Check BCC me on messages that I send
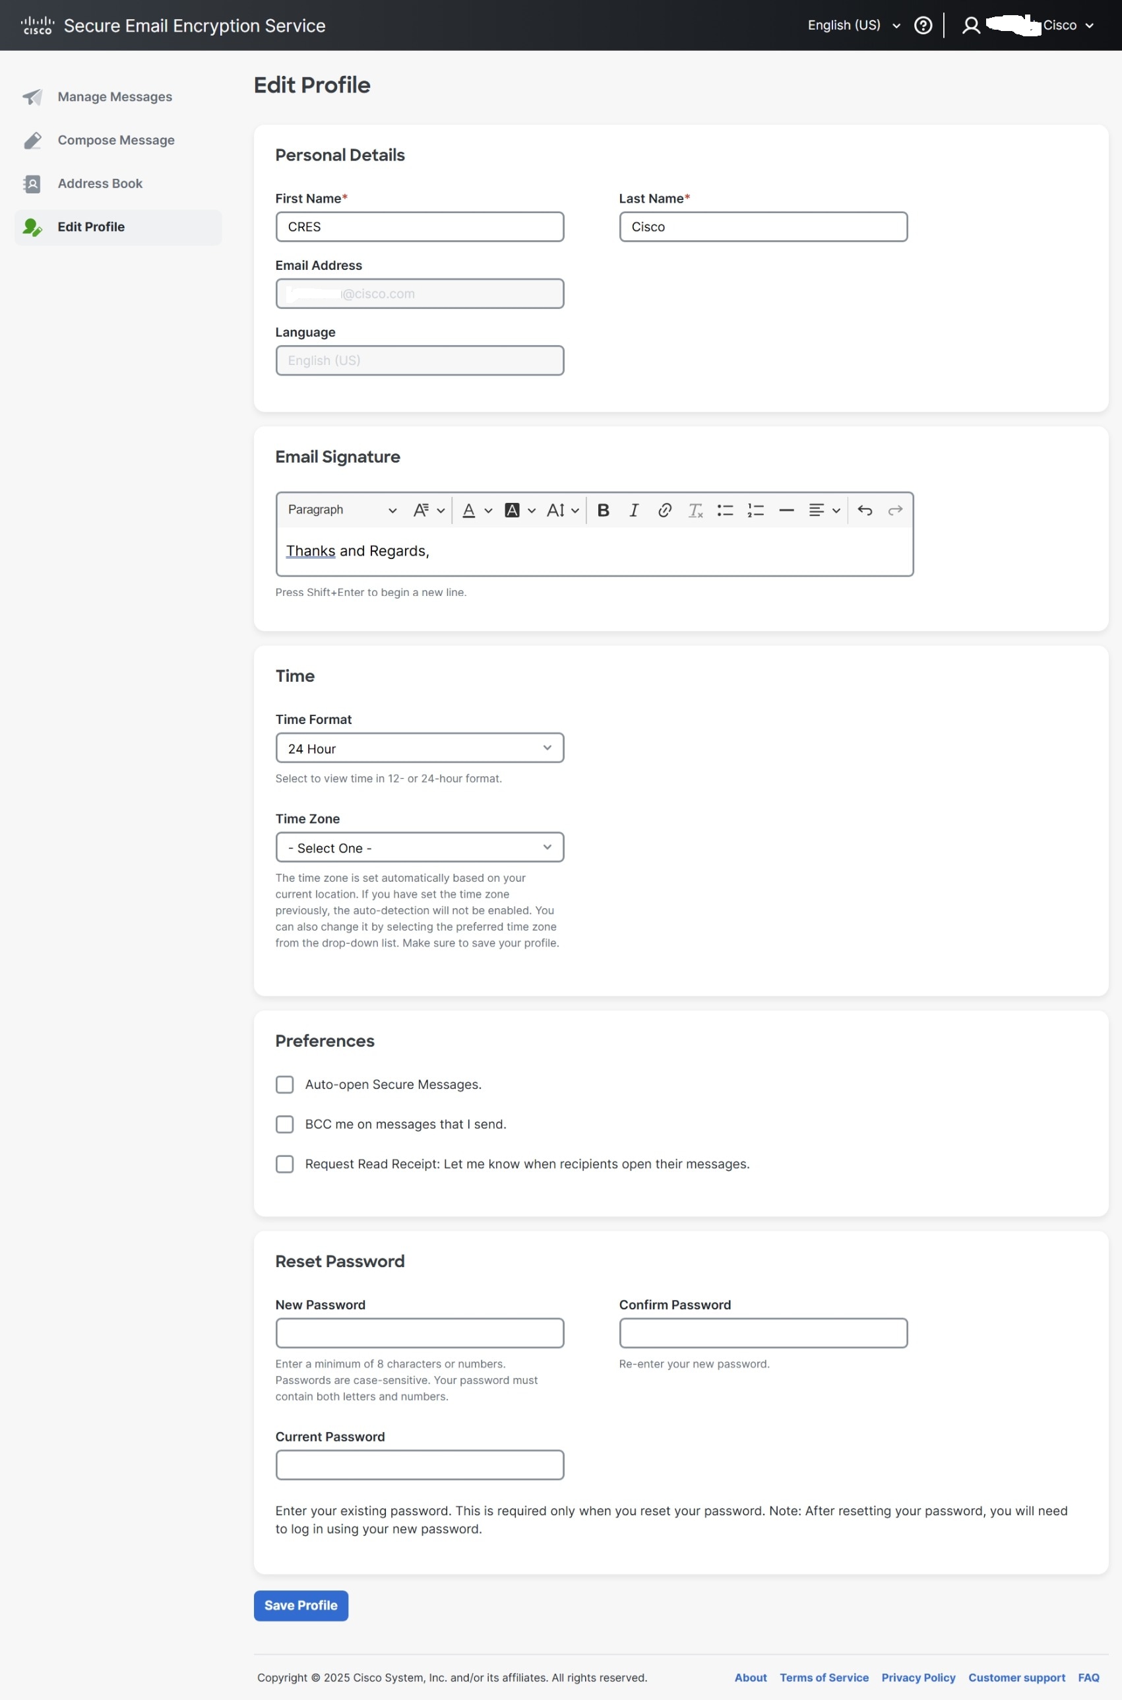Viewport: 1122px width, 1700px height. point(285,1125)
